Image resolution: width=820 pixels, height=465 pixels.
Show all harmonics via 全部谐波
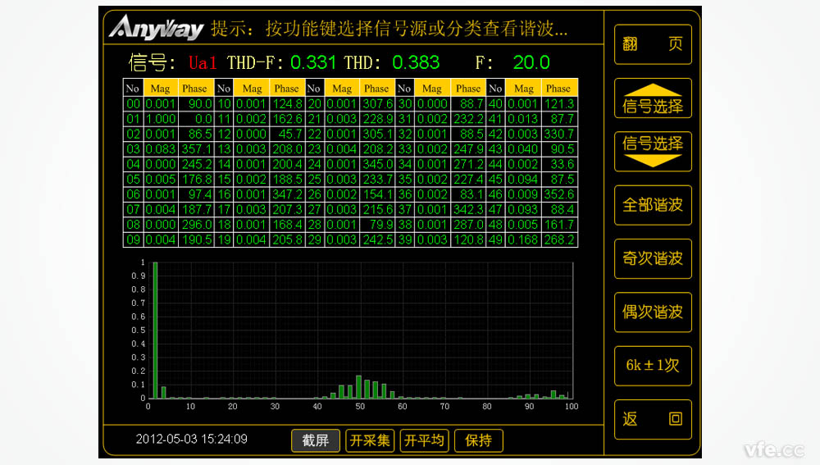tap(653, 205)
